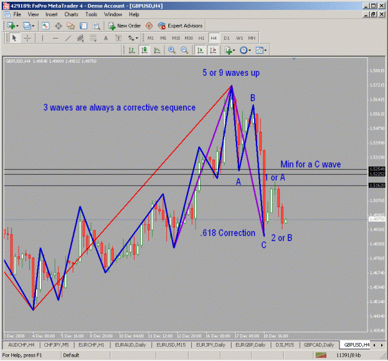
Task: Open the Insert menu
Action: coord(52,14)
